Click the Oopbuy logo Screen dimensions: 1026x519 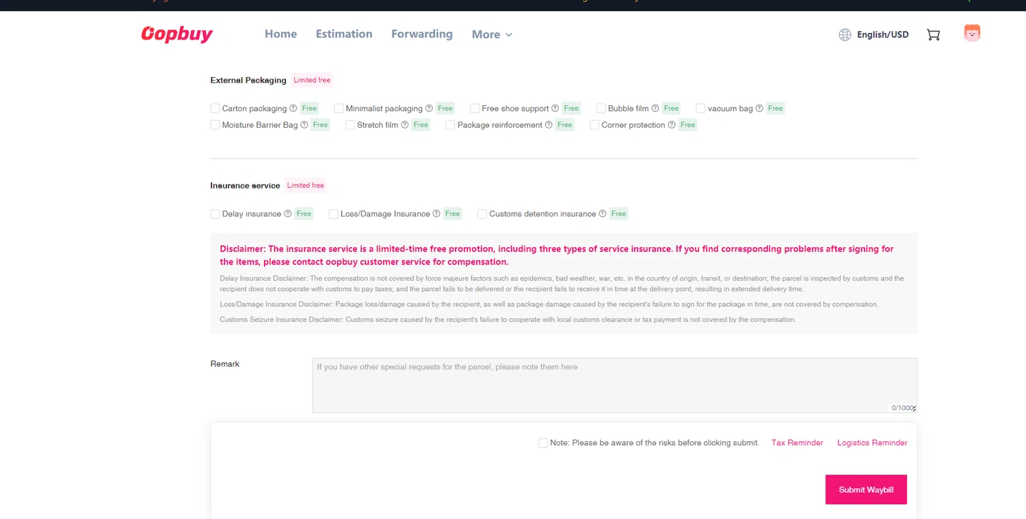[177, 33]
